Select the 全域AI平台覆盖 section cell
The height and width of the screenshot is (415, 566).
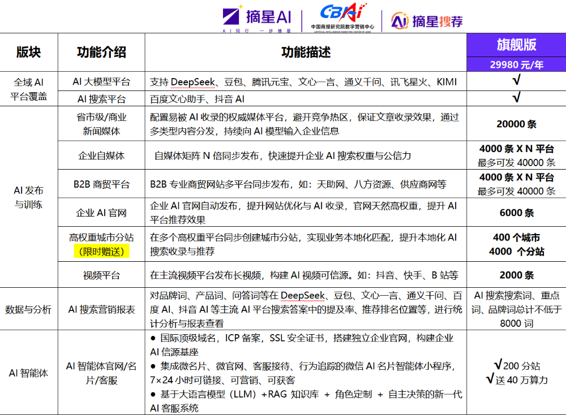click(28, 89)
